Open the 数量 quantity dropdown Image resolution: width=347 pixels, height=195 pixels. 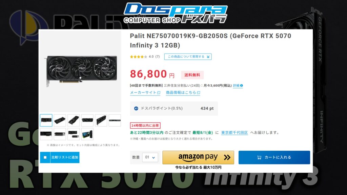tap(150, 157)
